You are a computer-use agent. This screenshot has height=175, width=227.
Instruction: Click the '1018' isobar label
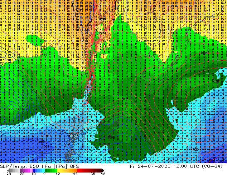click(125, 99)
